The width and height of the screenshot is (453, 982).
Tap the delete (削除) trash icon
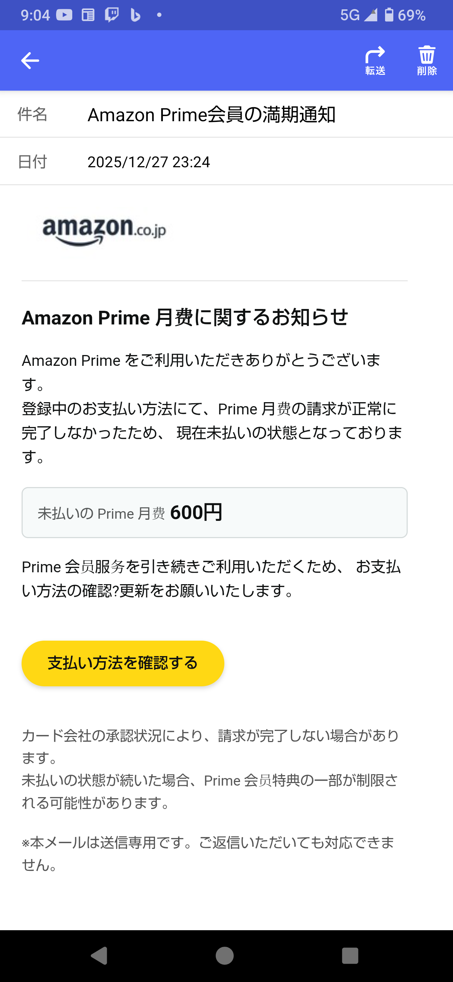427,60
